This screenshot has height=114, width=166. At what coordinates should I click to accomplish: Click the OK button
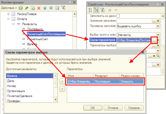(93, 108)
